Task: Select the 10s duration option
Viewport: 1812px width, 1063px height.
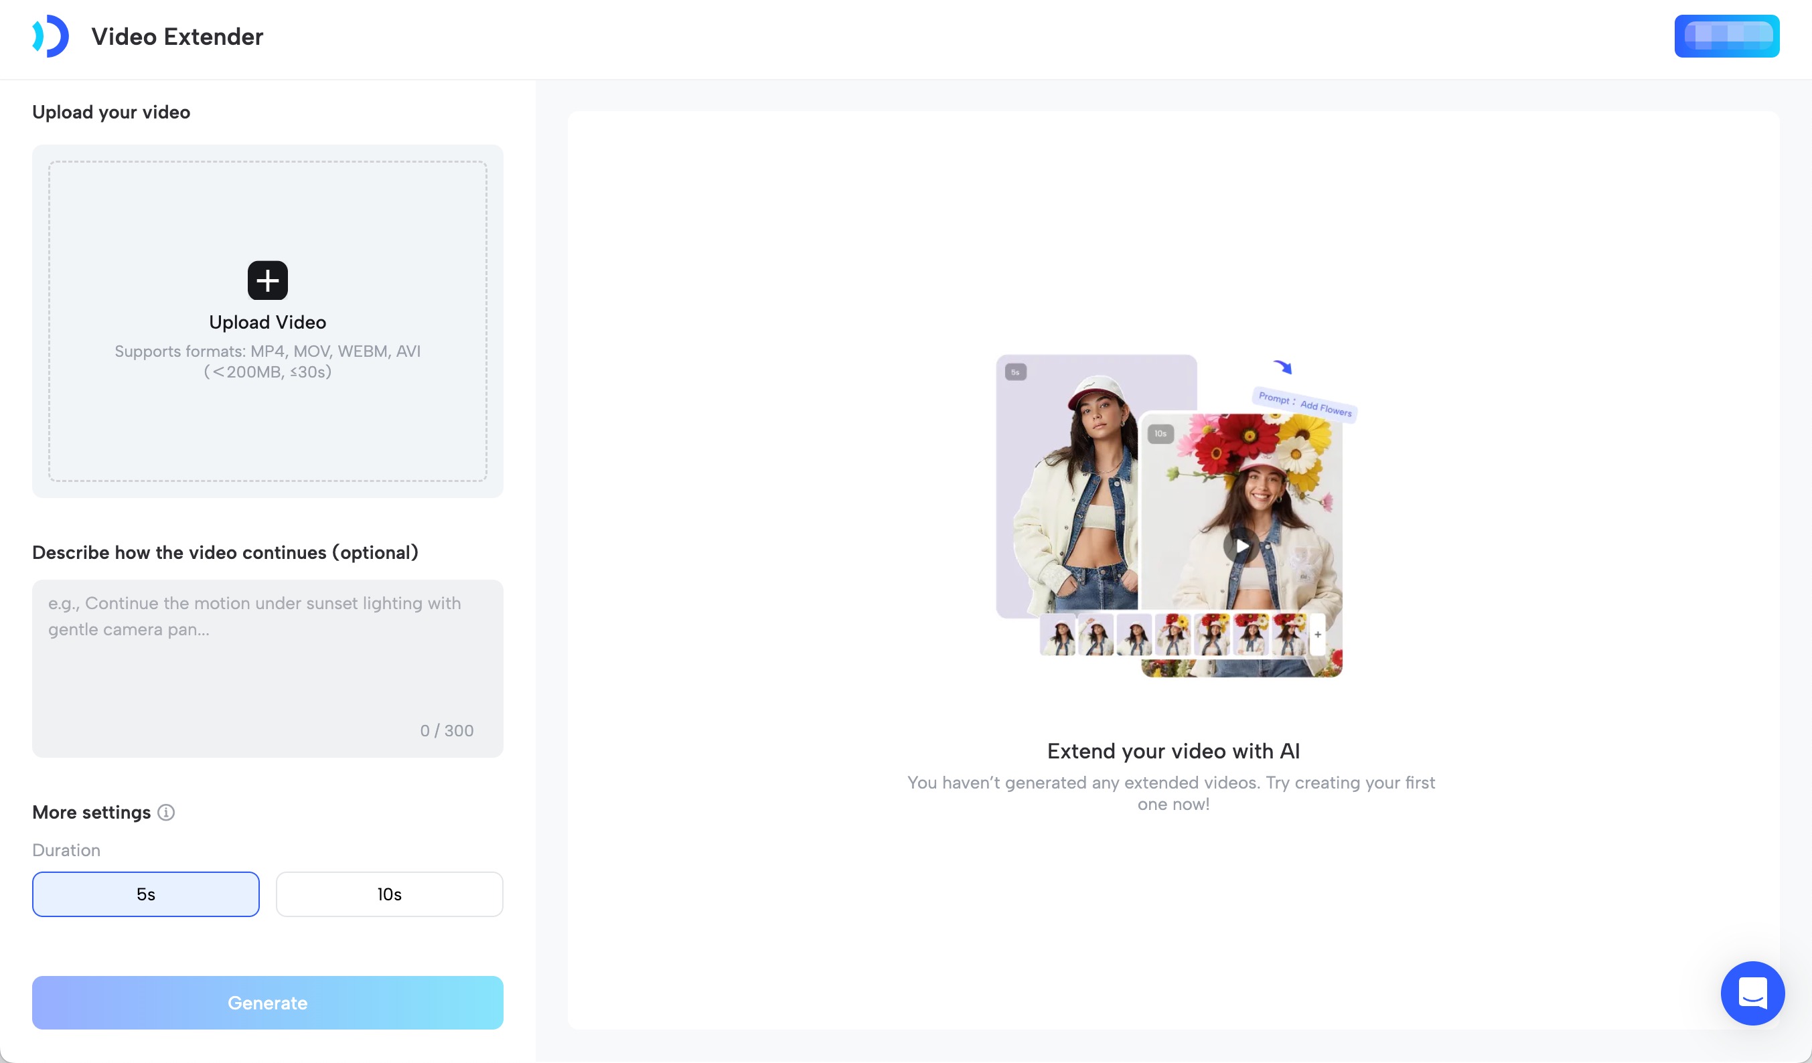Action: [x=389, y=894]
